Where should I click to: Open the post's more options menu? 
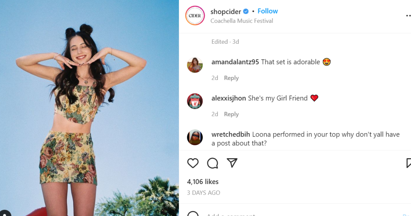tap(408, 16)
